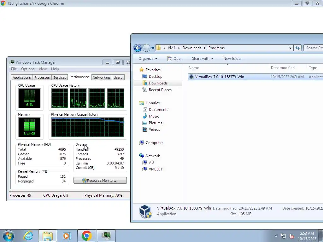
Task: Open the Windows Start orb
Action: click(x=9, y=236)
